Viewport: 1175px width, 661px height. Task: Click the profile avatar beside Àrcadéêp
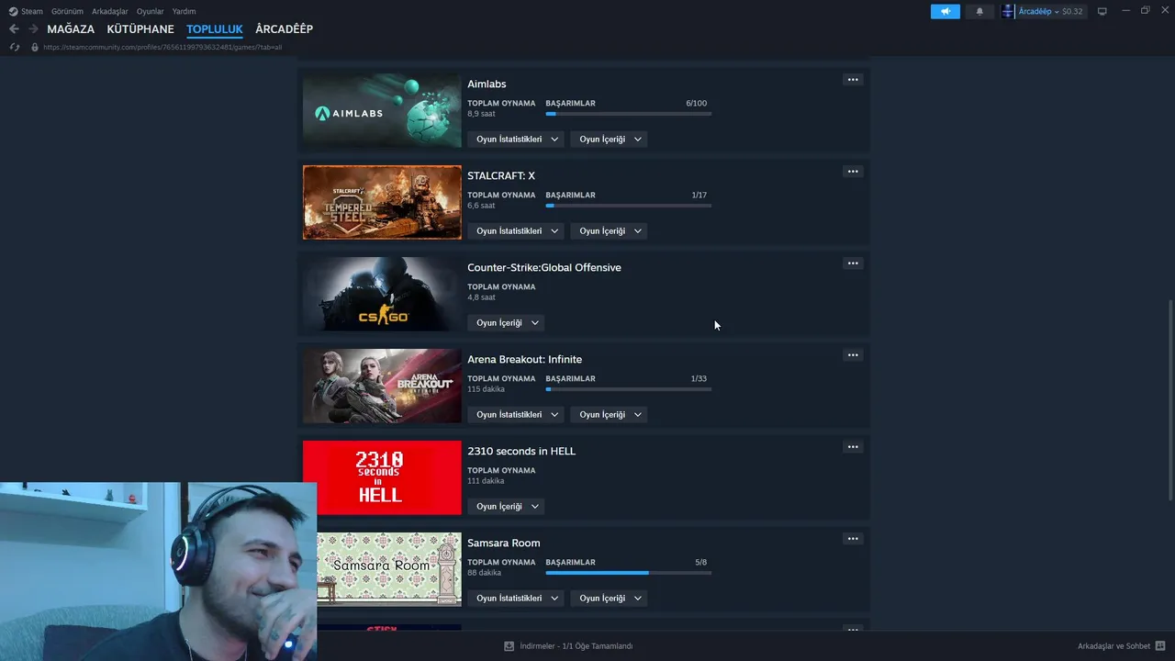point(1008,11)
